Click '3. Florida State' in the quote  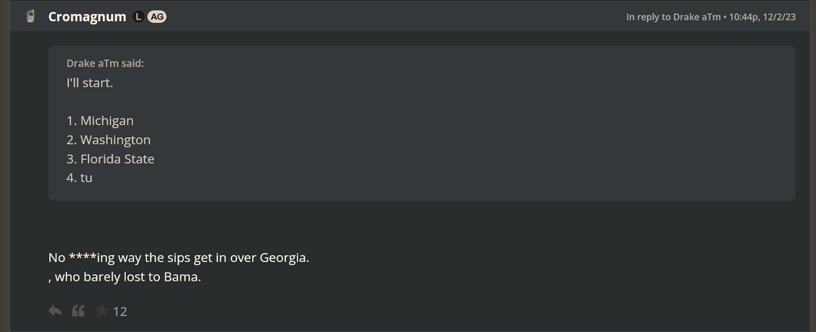pyautogui.click(x=110, y=158)
